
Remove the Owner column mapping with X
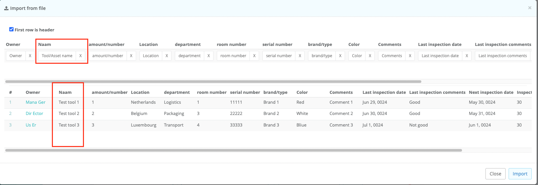30,56
